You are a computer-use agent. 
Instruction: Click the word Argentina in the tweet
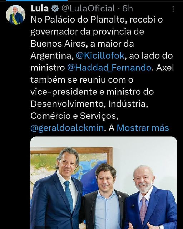coord(51,56)
